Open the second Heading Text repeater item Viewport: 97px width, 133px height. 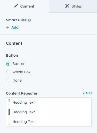click(49, 112)
